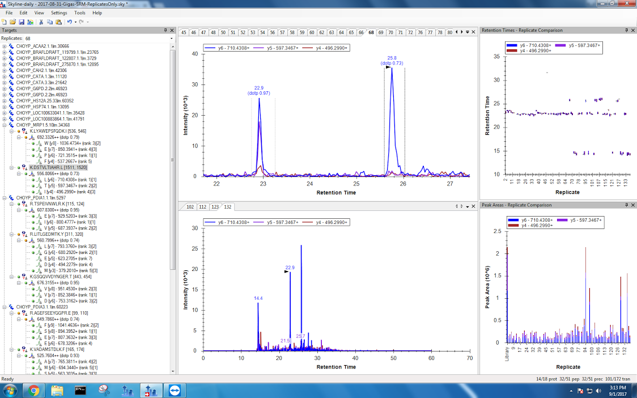Click the New Document toolbar icon
The image size is (637, 398).
coord(5,22)
